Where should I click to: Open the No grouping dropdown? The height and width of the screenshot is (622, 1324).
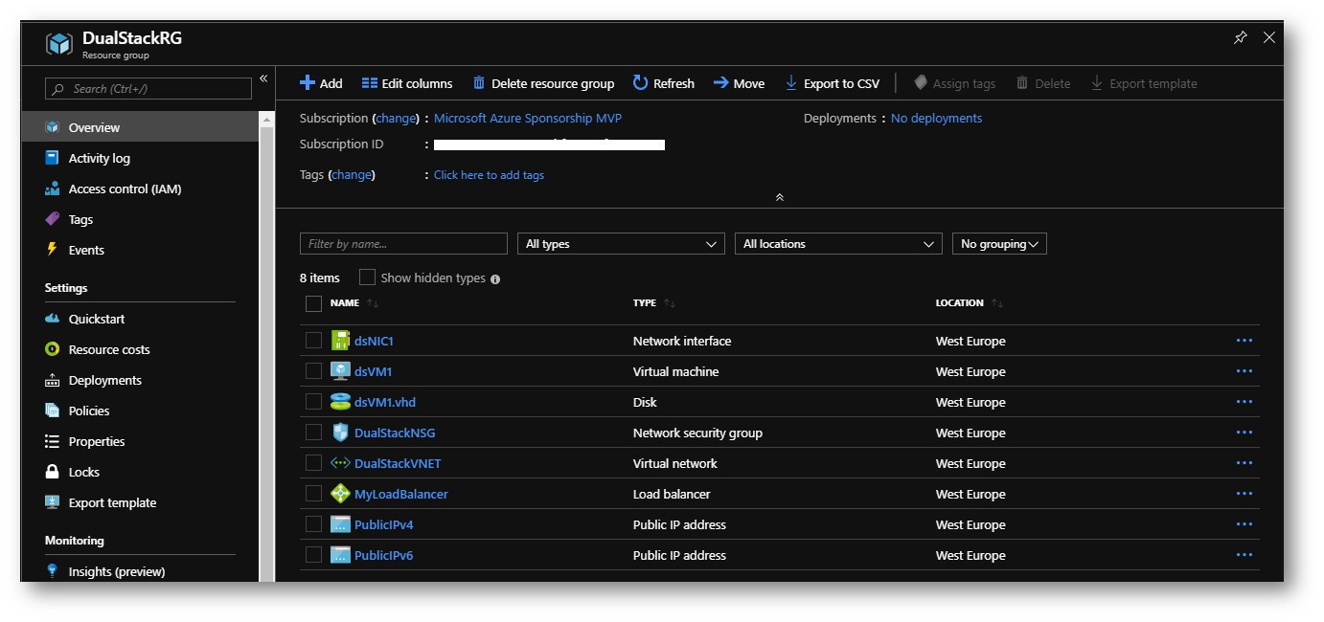999,244
